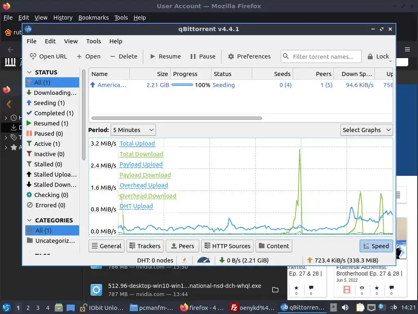
Task: Filter by Paused (0) status
Action: pos(52,134)
